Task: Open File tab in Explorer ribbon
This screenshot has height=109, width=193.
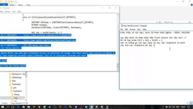Action: 4,5
